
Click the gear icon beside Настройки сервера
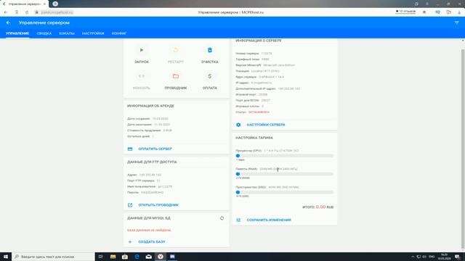(238, 125)
